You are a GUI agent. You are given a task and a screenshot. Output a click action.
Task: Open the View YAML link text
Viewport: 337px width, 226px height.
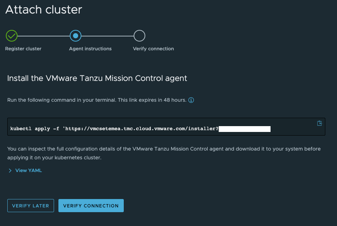pyautogui.click(x=28, y=171)
